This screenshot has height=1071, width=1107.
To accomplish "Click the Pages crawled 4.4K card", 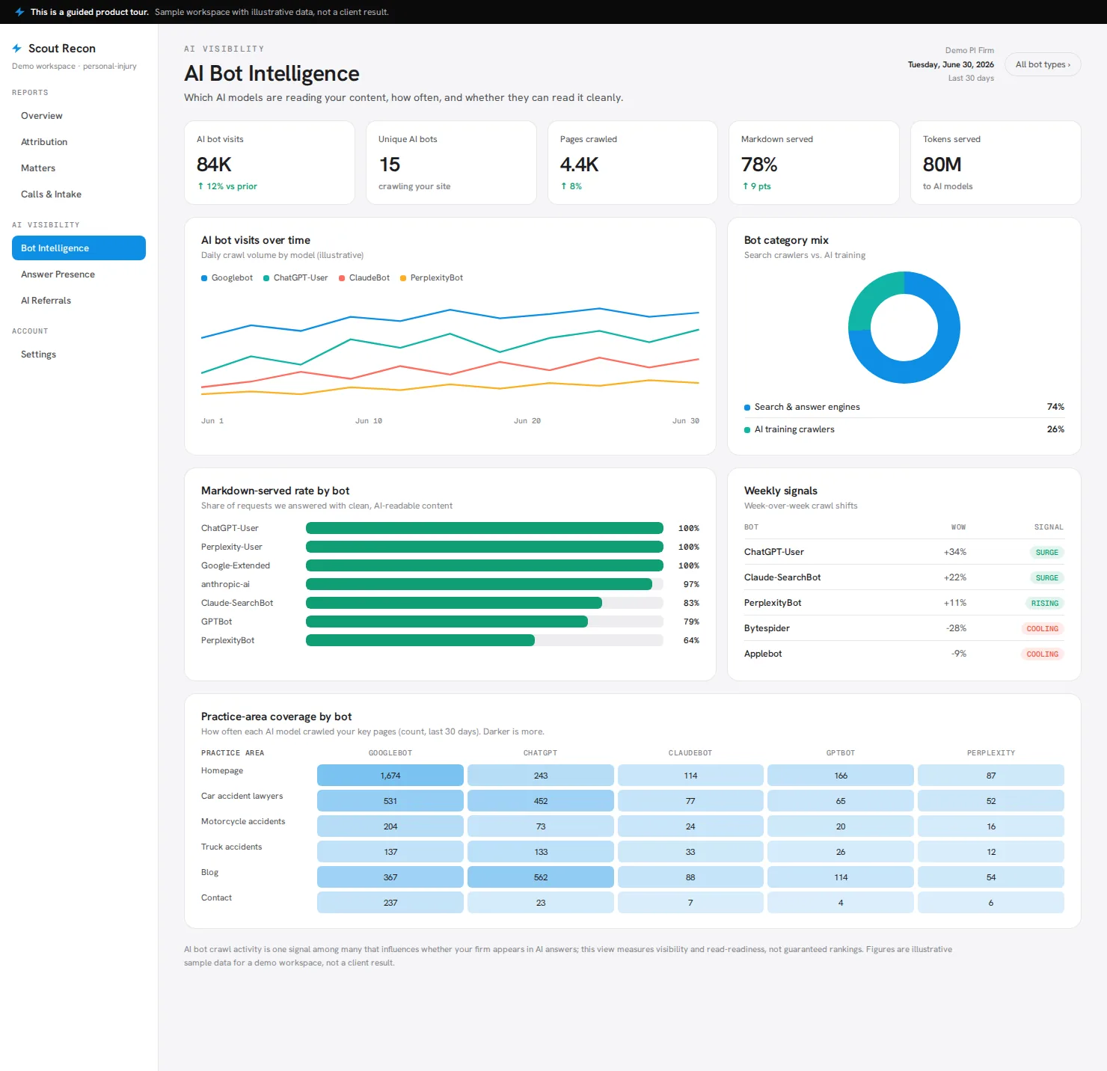I will 633,162.
